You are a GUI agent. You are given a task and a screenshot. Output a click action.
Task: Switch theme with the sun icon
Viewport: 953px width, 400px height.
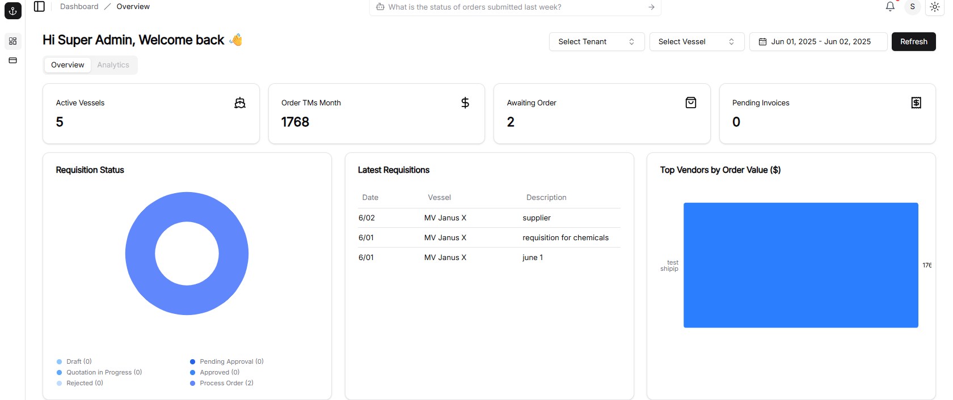tap(934, 7)
